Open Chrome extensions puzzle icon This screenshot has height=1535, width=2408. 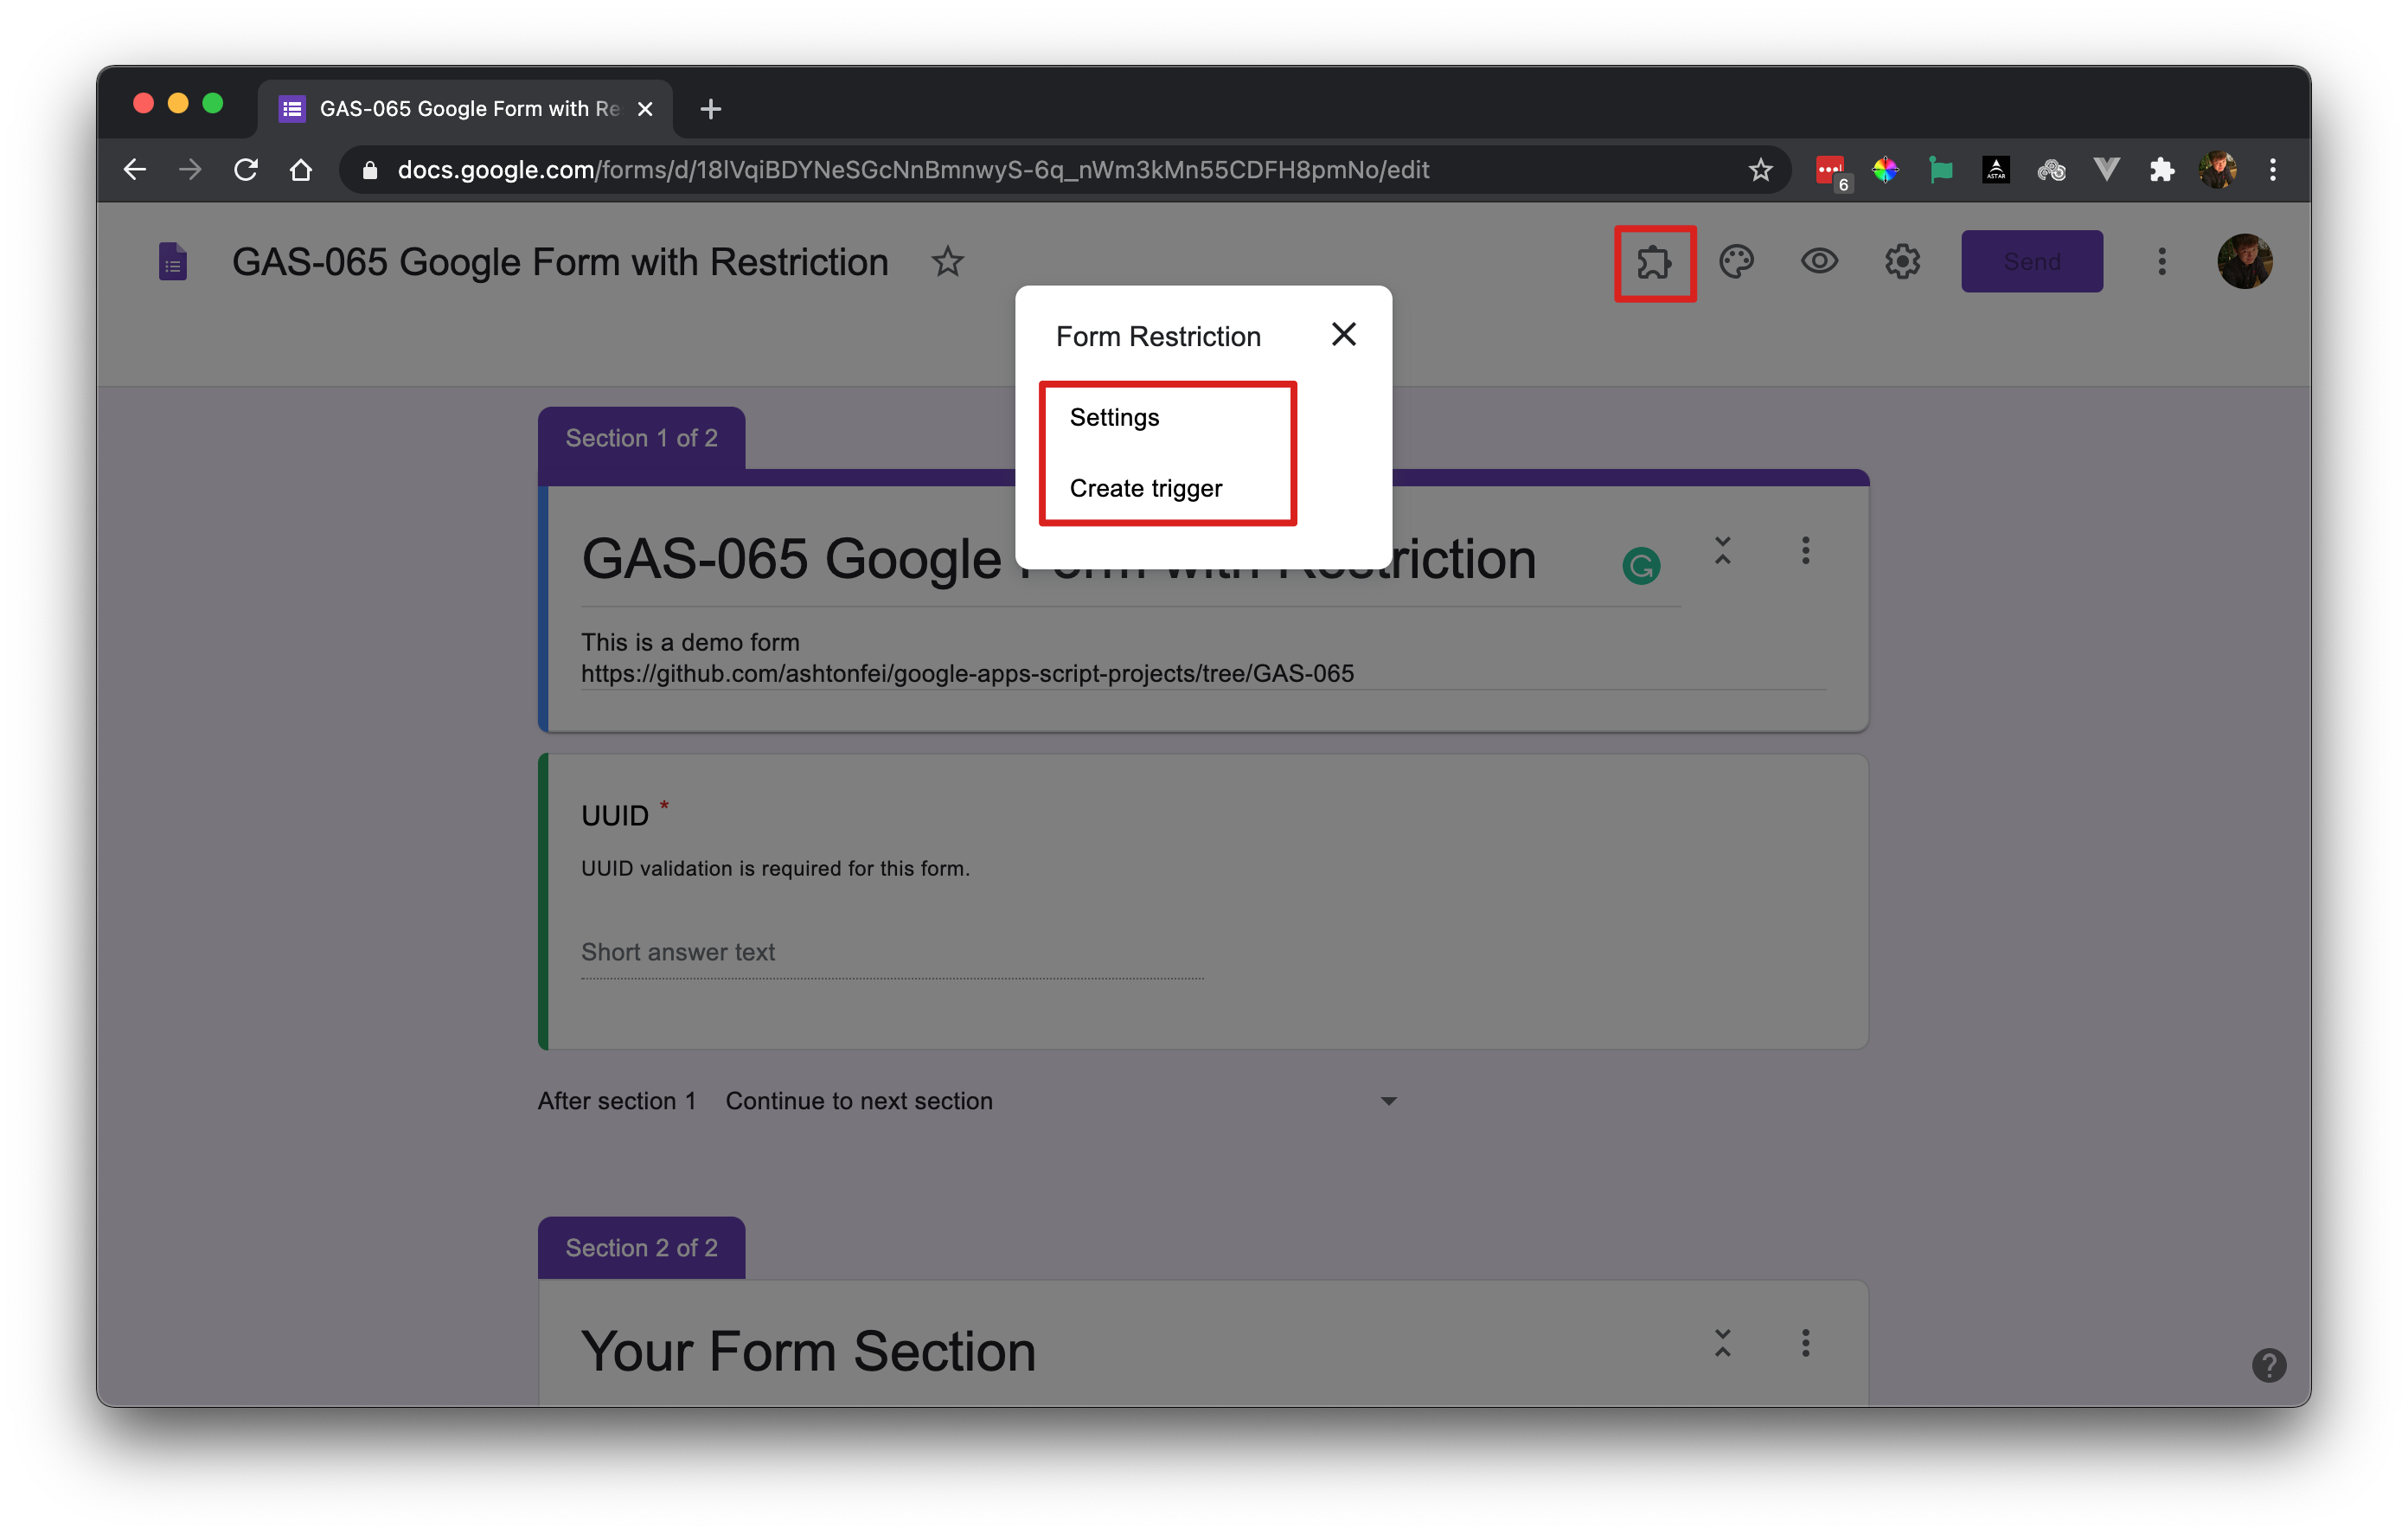(2161, 170)
